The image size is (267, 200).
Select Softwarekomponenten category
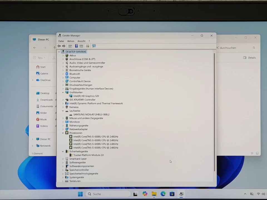tap(81, 166)
